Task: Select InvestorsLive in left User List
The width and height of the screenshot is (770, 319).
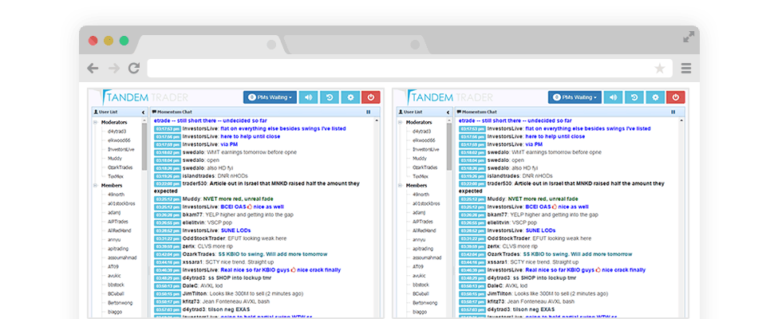Action: (121, 149)
